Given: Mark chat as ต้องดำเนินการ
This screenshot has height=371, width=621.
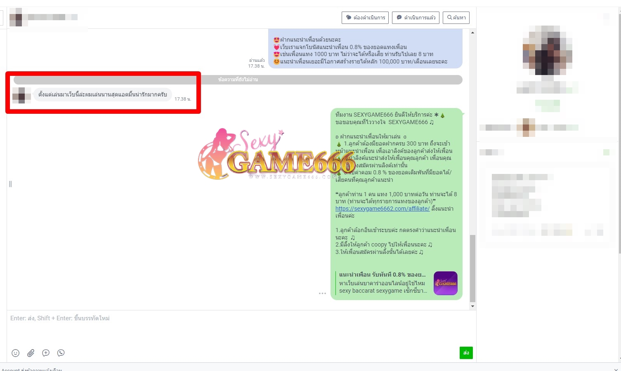Looking at the screenshot, I should pos(365,18).
